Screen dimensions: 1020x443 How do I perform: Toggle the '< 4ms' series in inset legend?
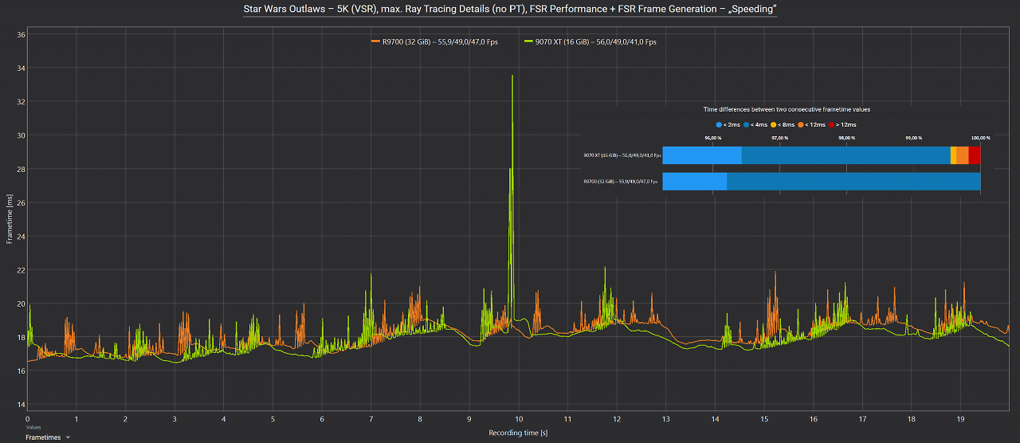click(755, 124)
